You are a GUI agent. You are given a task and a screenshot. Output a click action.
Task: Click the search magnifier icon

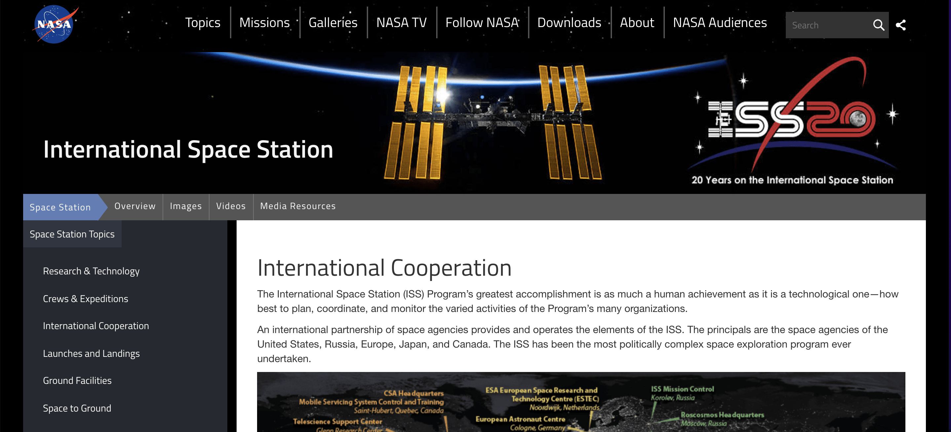point(878,25)
